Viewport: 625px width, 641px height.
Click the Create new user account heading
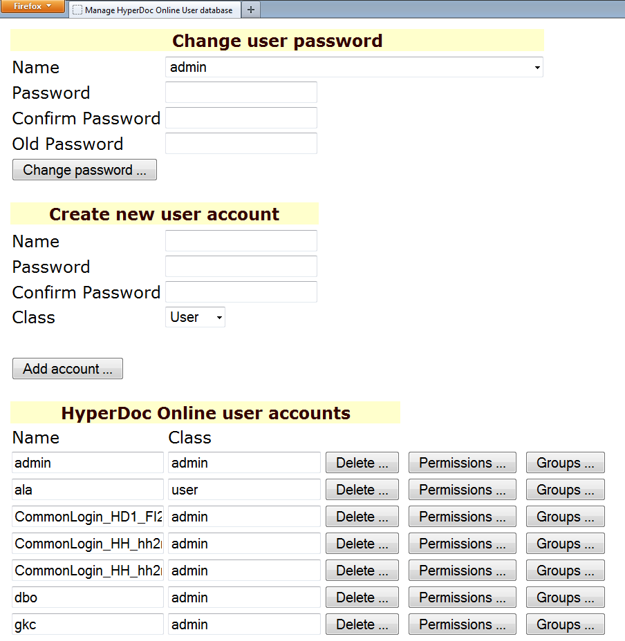[164, 214]
